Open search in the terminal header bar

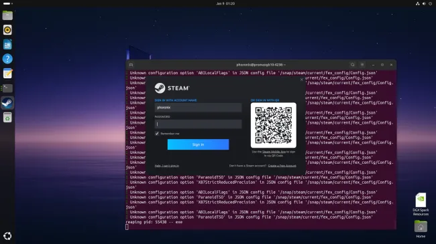tap(353, 65)
